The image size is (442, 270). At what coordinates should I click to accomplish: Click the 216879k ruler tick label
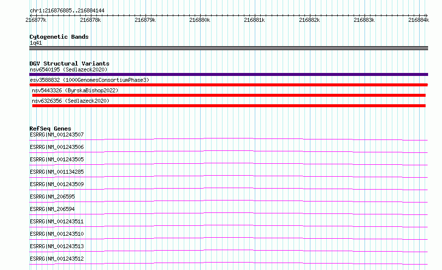(x=145, y=20)
